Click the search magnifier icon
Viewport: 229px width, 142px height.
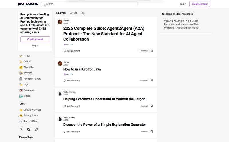[43, 4]
